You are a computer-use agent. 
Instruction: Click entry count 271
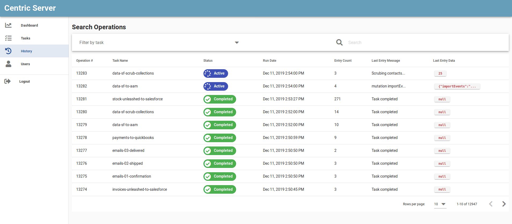tap(337, 99)
